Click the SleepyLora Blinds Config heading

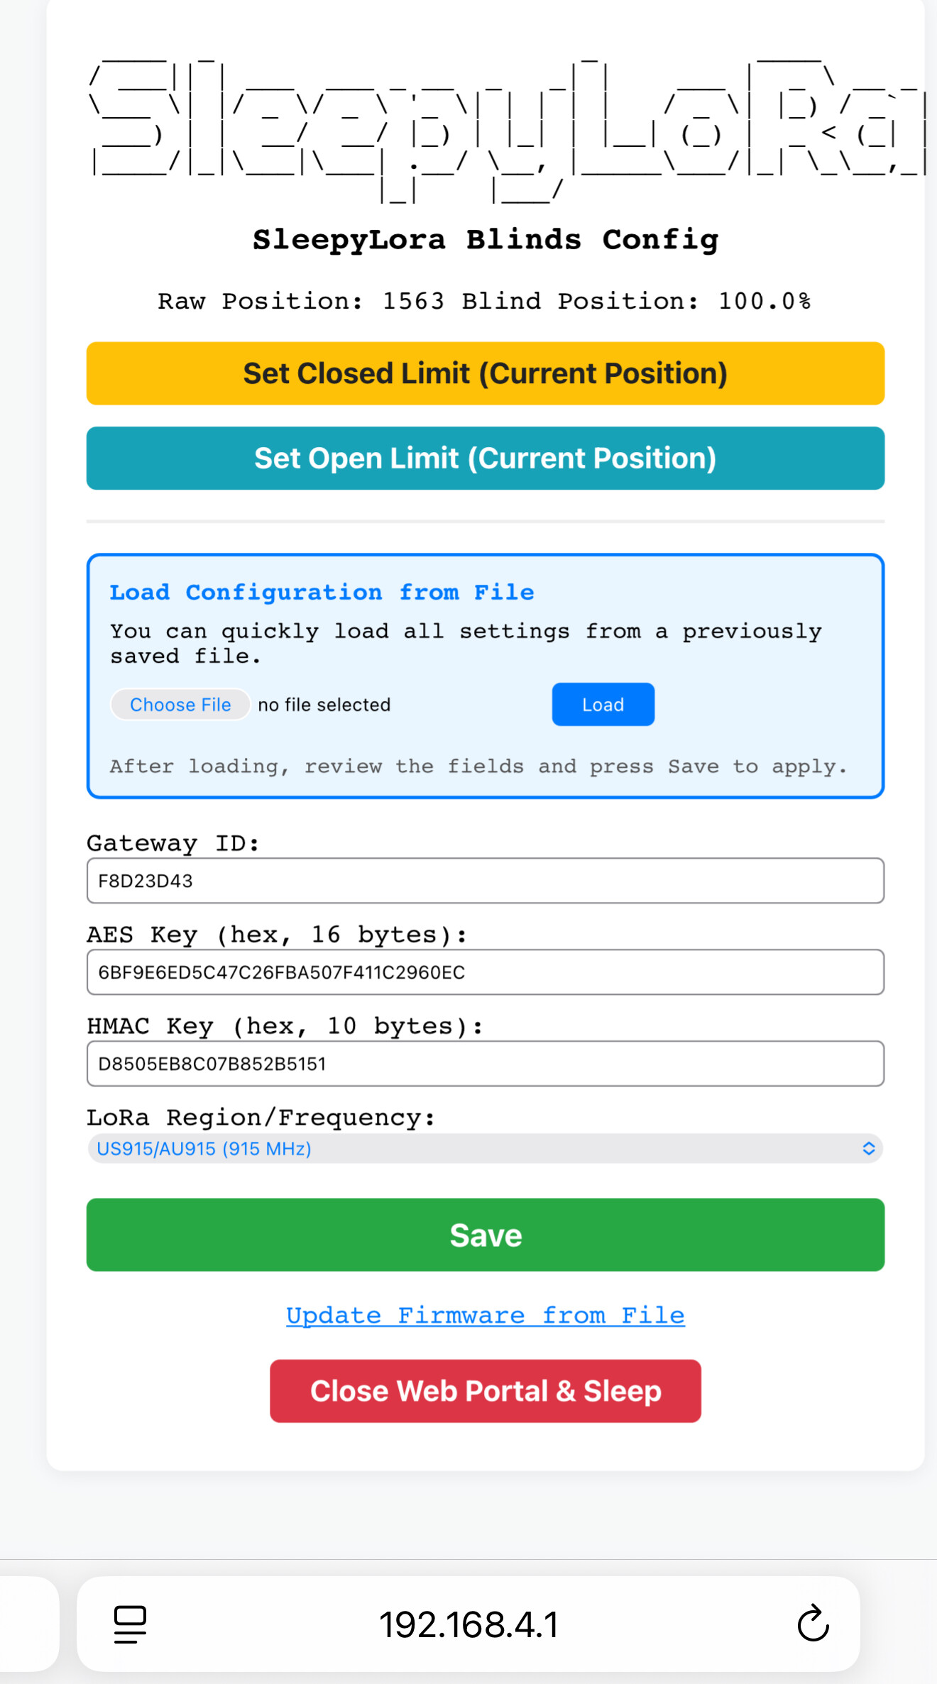click(486, 240)
